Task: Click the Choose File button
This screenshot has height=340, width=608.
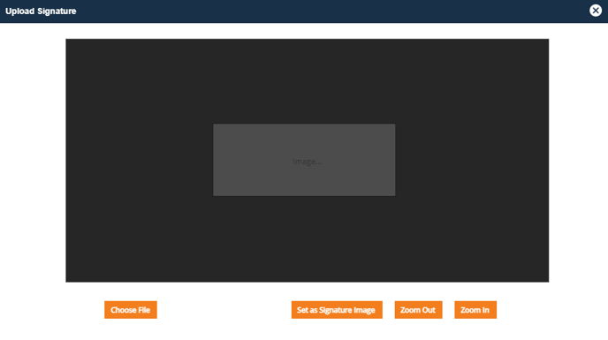Action: 131,310
